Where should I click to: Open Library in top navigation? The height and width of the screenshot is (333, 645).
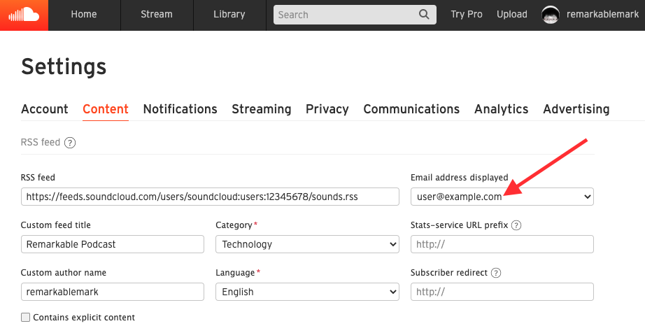(229, 15)
